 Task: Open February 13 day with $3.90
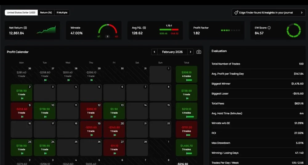coord(114,111)
